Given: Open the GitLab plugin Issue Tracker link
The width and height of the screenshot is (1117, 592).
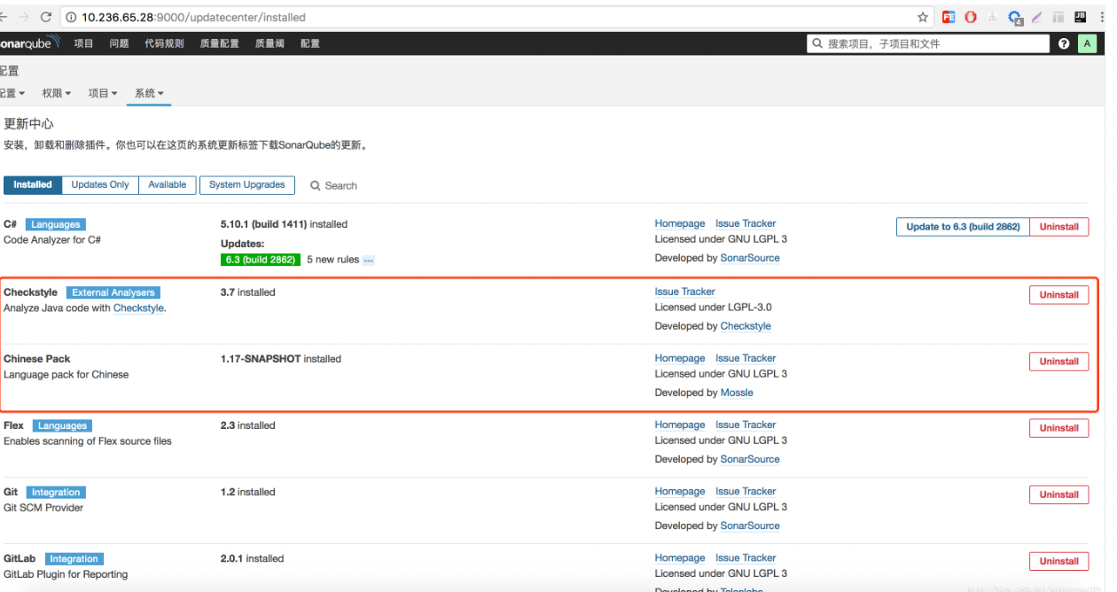Looking at the screenshot, I should point(746,557).
